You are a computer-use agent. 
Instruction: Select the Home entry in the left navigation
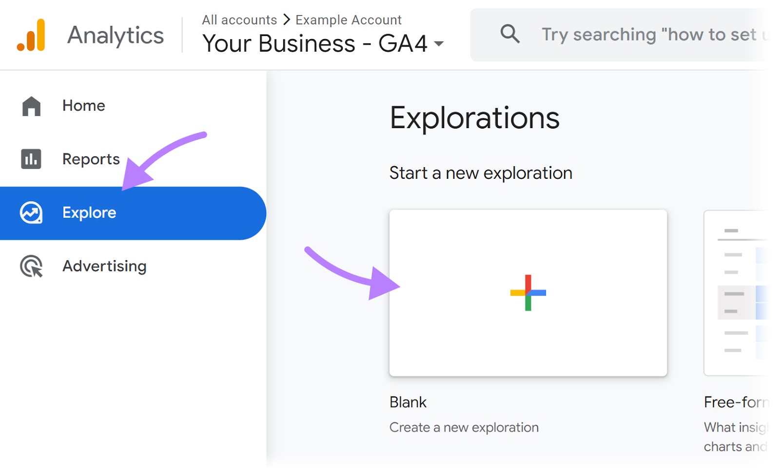(x=83, y=106)
